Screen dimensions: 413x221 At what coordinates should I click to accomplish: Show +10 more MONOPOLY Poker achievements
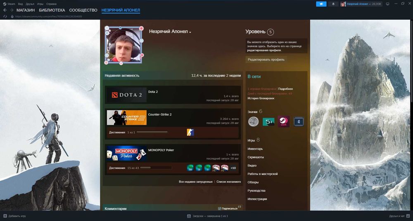tap(233, 168)
